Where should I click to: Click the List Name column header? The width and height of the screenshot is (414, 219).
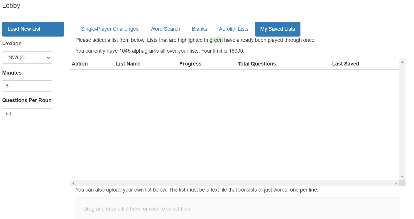[x=128, y=64]
